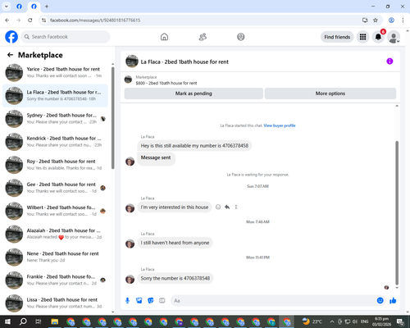Go back from the Marketplace list
The height and width of the screenshot is (328, 410).
10,55
